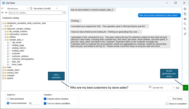The image size is (189, 109).
Task: Click the folder icon for samples catalog
Action: pos(5,76)
